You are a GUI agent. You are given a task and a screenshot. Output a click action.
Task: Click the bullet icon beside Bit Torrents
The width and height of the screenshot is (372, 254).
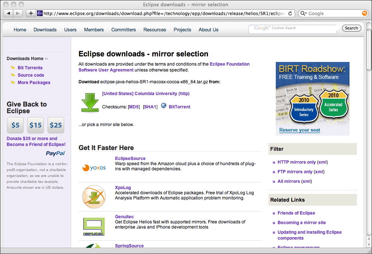pyautogui.click(x=13, y=67)
